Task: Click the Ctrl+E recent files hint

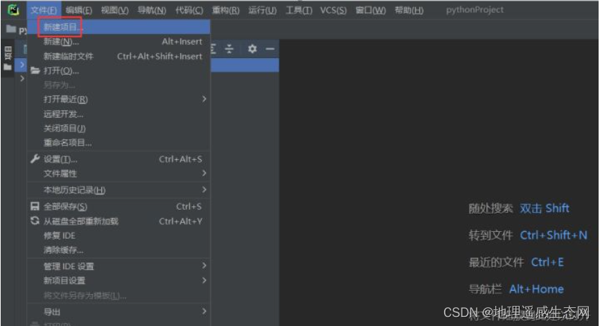Action: [x=547, y=262]
